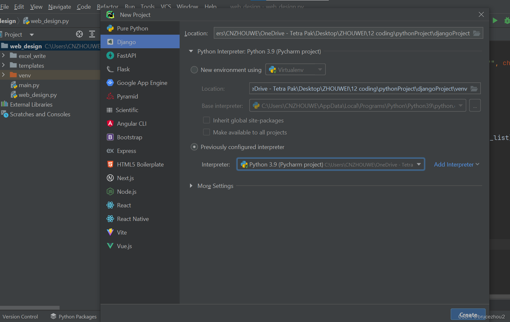The height and width of the screenshot is (322, 510).
Task: Select Previously configured interpreter radio button
Action: (194, 147)
